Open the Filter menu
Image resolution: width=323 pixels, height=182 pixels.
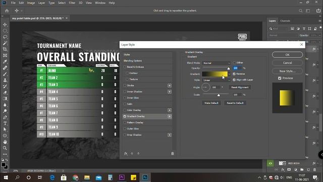[x=72, y=3]
